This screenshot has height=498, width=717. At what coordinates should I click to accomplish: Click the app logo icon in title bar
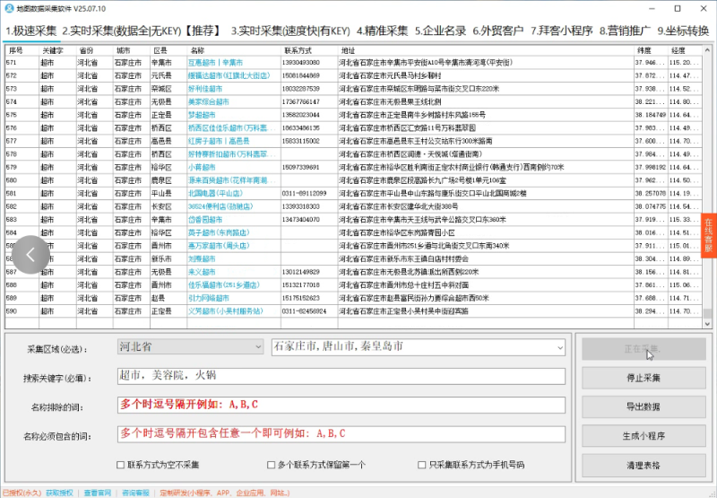(9, 8)
